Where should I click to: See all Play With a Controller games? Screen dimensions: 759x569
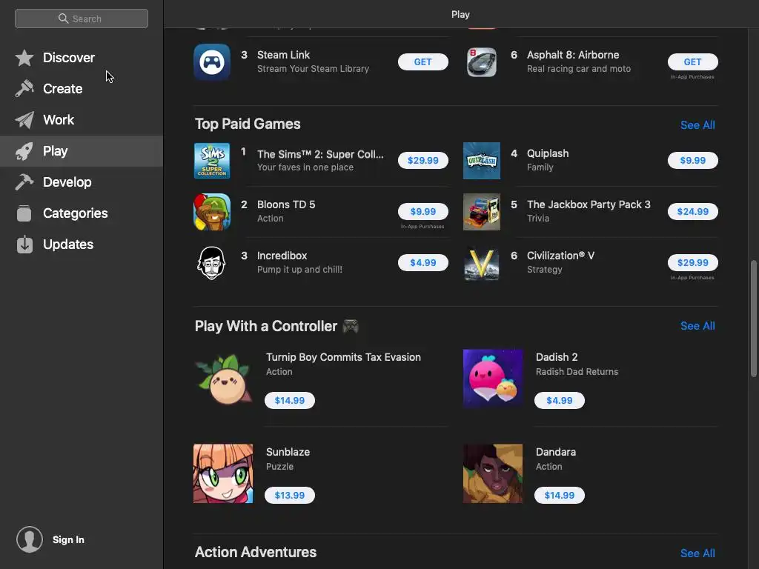click(x=697, y=326)
